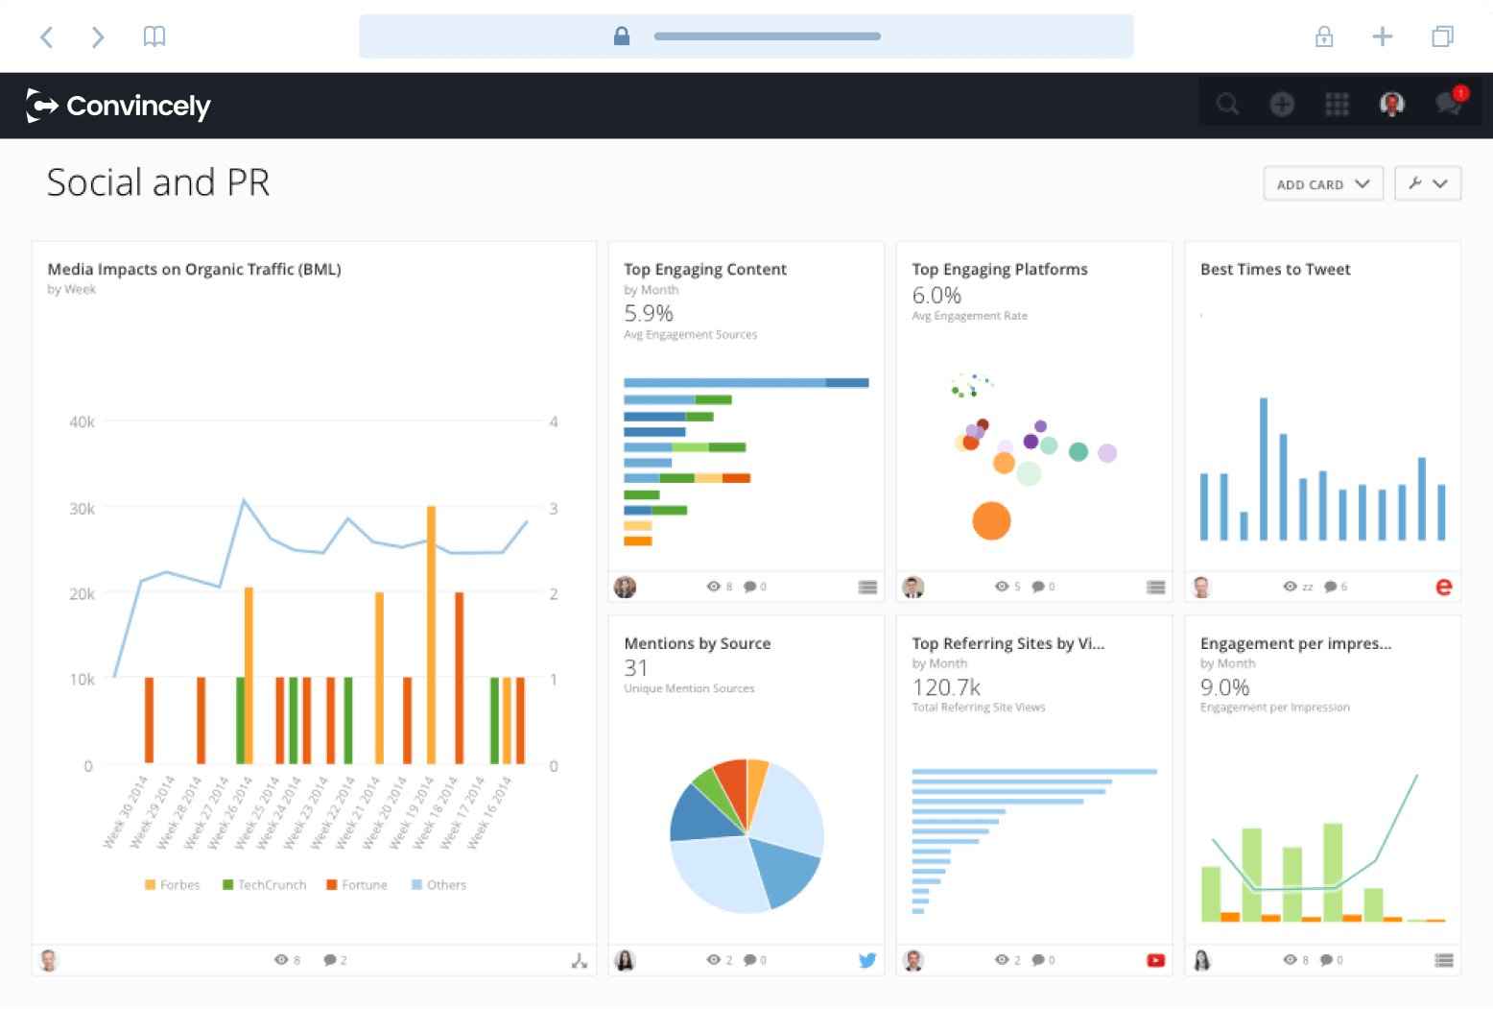This screenshot has width=1493, height=1009.
Task: Open the wrench settings dropdown
Action: 1428,183
